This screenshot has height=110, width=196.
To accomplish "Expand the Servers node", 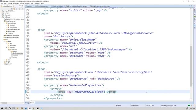I will [2, 13].
